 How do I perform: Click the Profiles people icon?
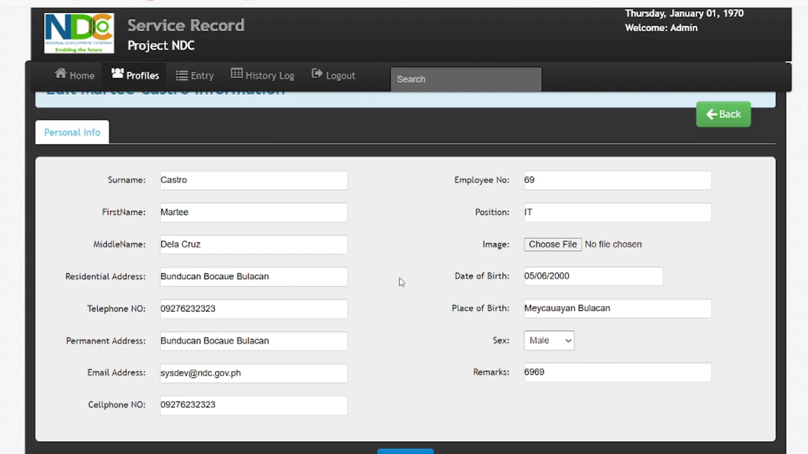(x=117, y=74)
